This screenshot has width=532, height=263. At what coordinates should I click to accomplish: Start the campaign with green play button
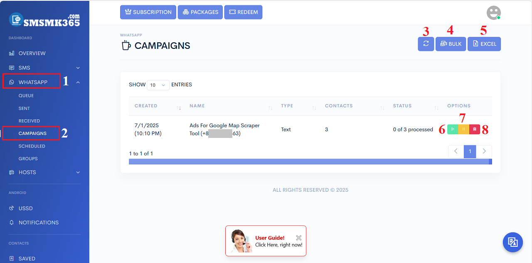[x=453, y=129]
